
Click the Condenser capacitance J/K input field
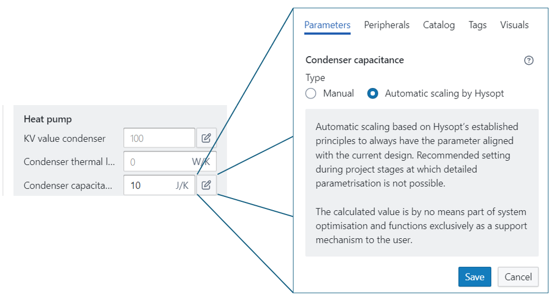[149, 185]
